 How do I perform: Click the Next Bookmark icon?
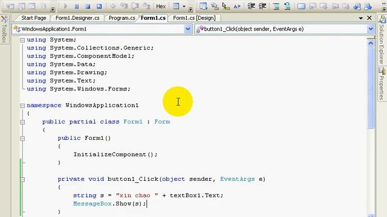point(324,7)
